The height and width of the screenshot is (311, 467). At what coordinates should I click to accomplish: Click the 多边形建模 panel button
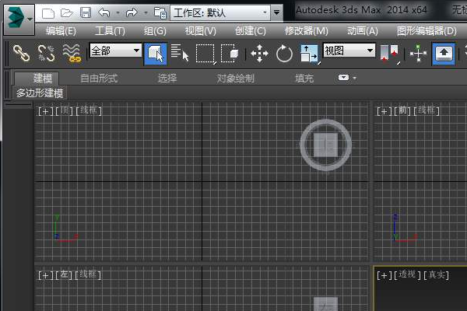pyautogui.click(x=40, y=93)
